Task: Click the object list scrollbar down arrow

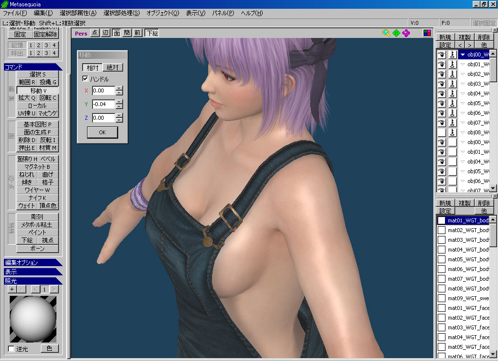Action: (x=493, y=188)
